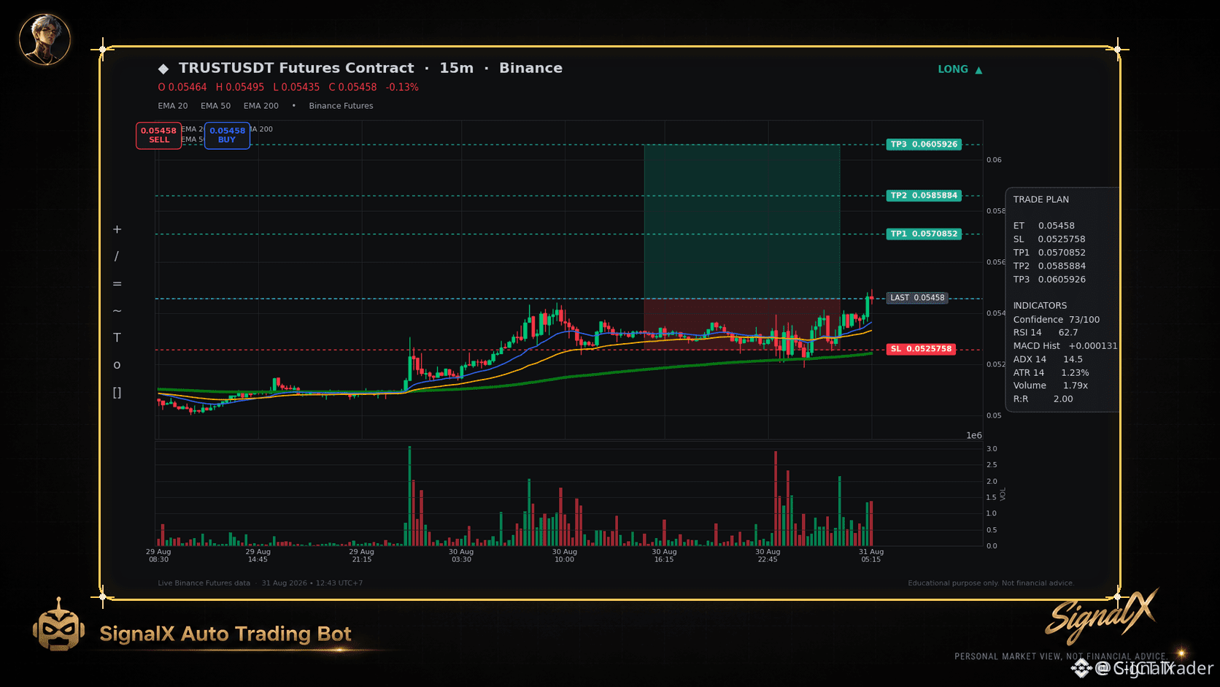Click the TP1 0.0570852 row in Trade Plan
Image resolution: width=1220 pixels, height=687 pixels.
point(1049,253)
